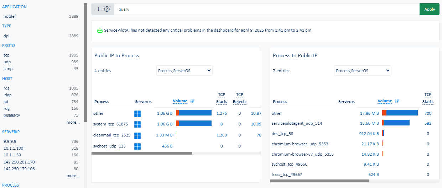Click the 1.33 M B volume value
Viewport: 442px width, 188px height.
164,135
